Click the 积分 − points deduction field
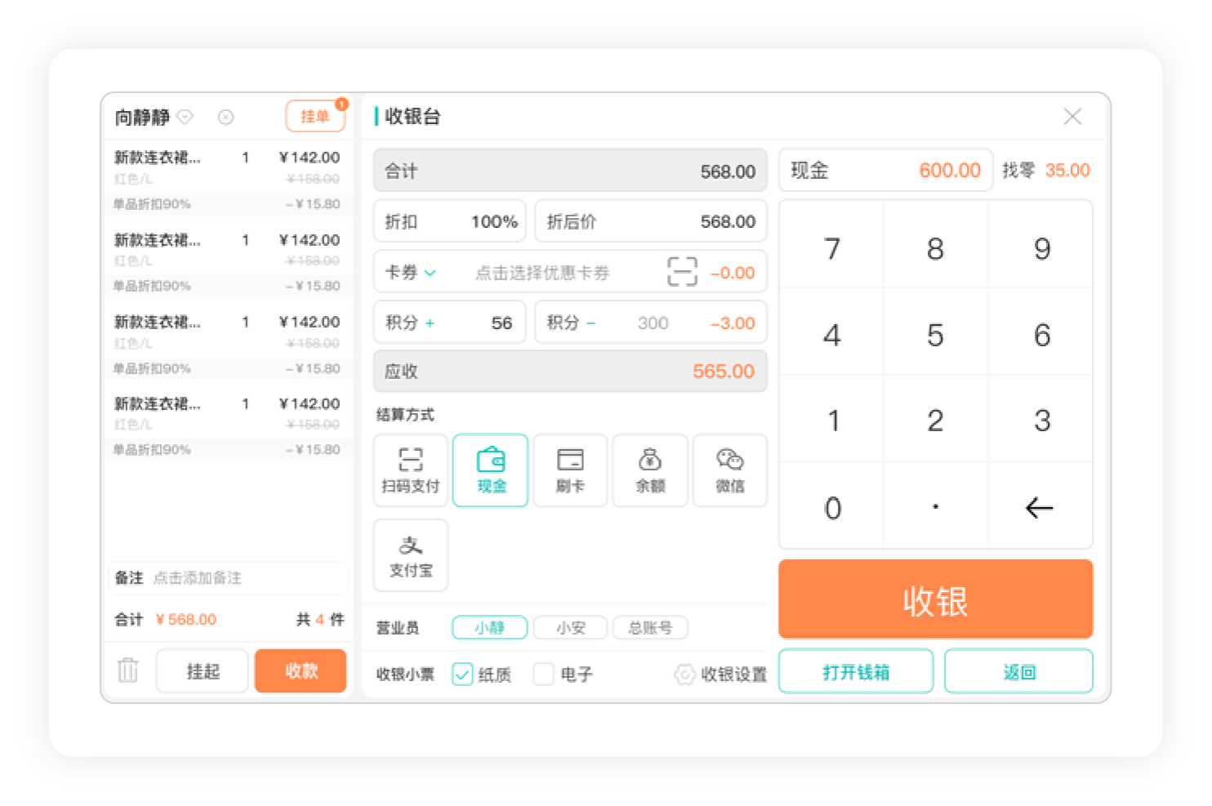1212x806 pixels. pyautogui.click(x=651, y=323)
